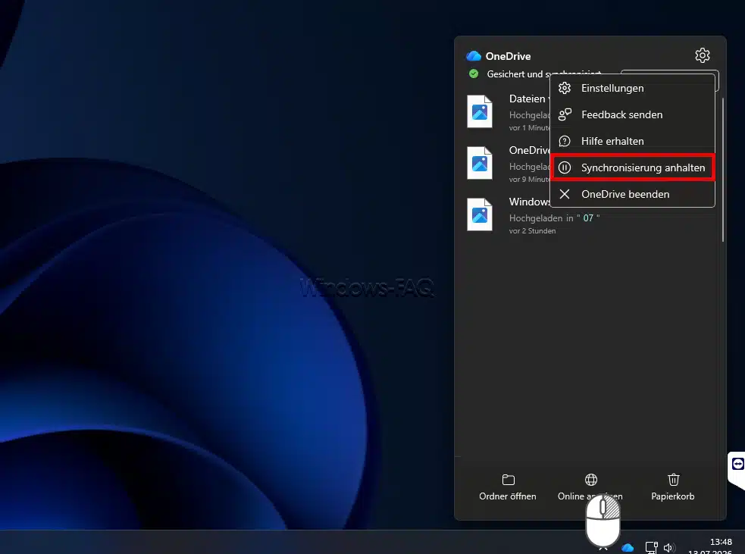Click the OneDrive cloud icon in the system tray
Image resolution: width=745 pixels, height=554 pixels.
[x=628, y=548]
